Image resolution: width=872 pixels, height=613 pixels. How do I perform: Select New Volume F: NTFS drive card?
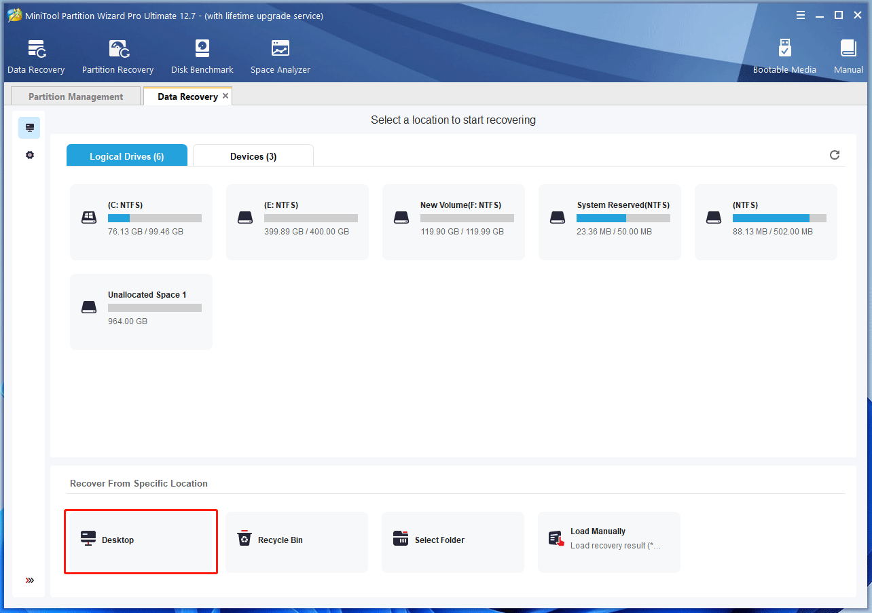point(454,222)
